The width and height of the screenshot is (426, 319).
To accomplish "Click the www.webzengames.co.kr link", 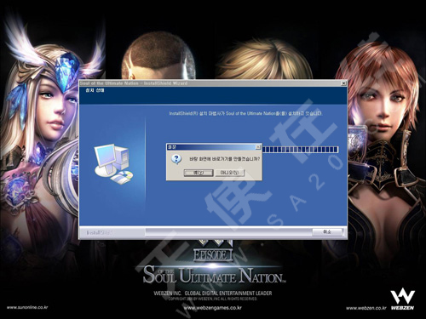I will point(213,308).
